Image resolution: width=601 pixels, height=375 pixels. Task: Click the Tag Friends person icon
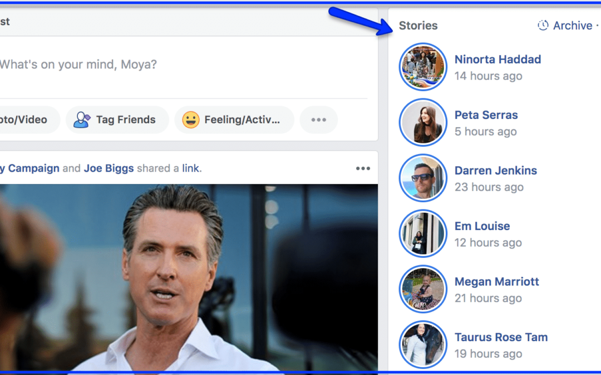82,120
